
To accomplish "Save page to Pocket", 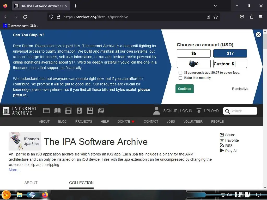I will coord(242,17).
